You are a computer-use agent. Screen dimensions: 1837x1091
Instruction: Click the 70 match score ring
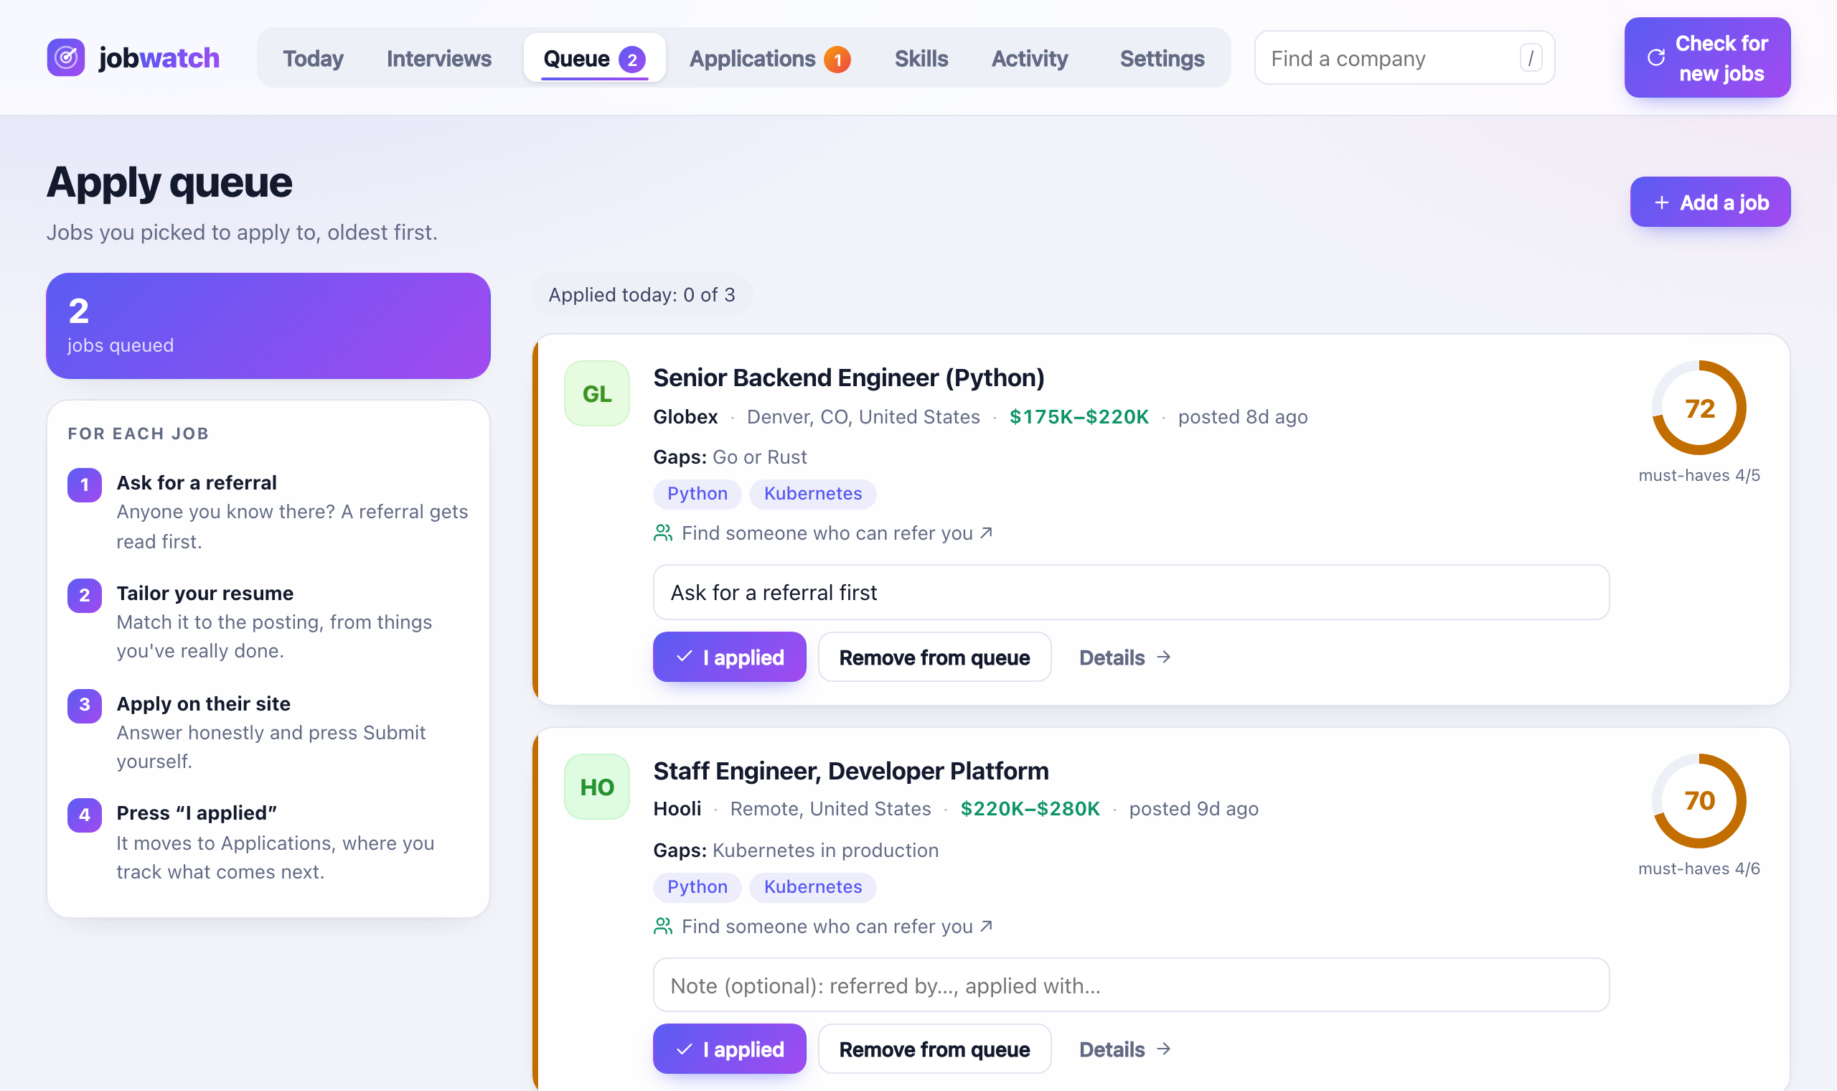[x=1699, y=800]
